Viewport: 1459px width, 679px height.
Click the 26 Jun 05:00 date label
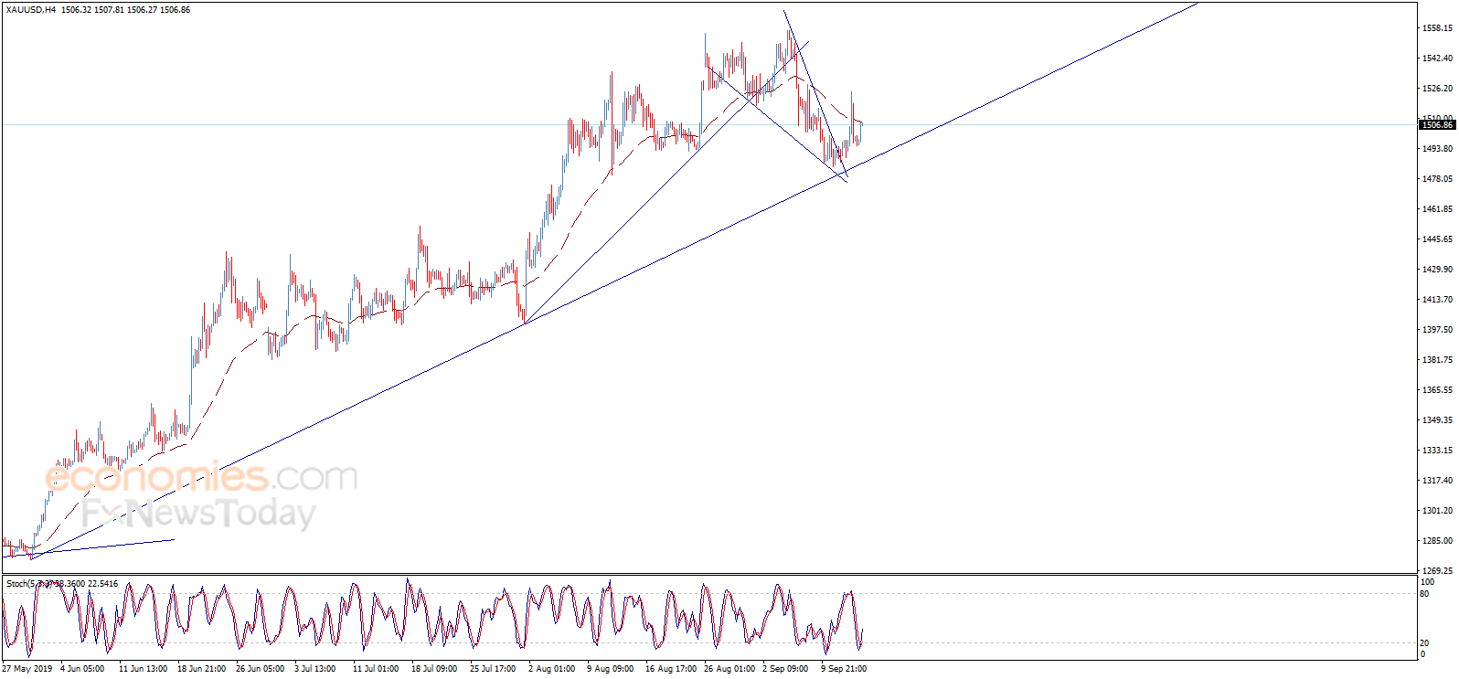pyautogui.click(x=261, y=669)
